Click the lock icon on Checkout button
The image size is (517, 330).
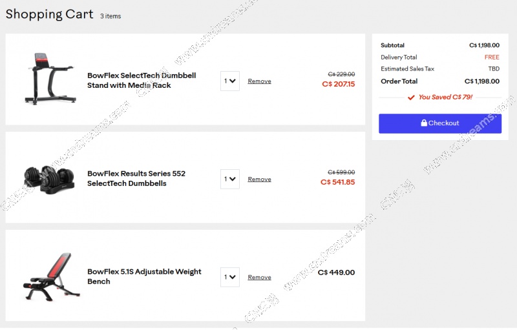click(424, 123)
